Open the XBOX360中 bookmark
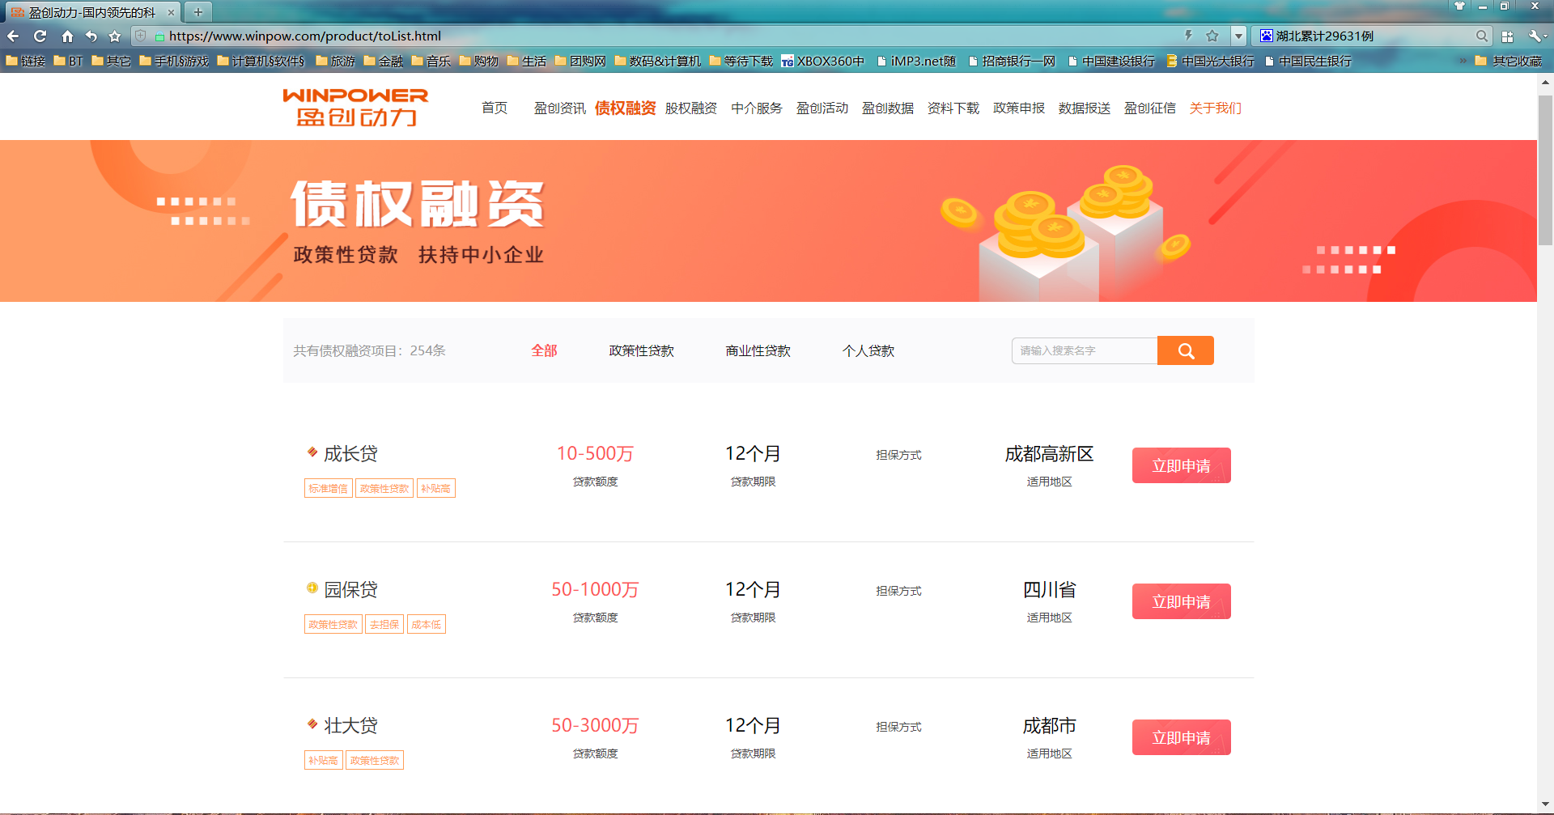Viewport: 1554px width, 815px height. [823, 61]
